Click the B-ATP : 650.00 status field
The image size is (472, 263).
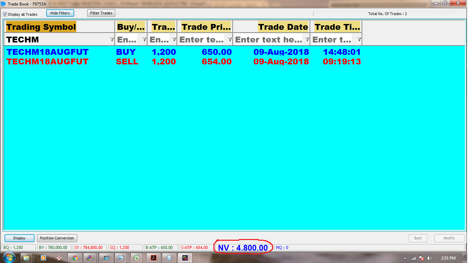(161, 248)
